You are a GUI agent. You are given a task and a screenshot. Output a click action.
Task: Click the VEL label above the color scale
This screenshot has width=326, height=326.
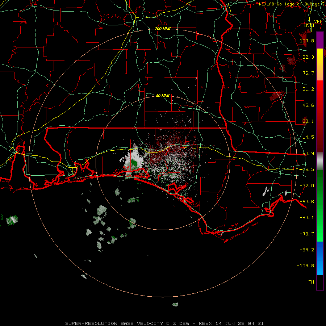click(318, 21)
